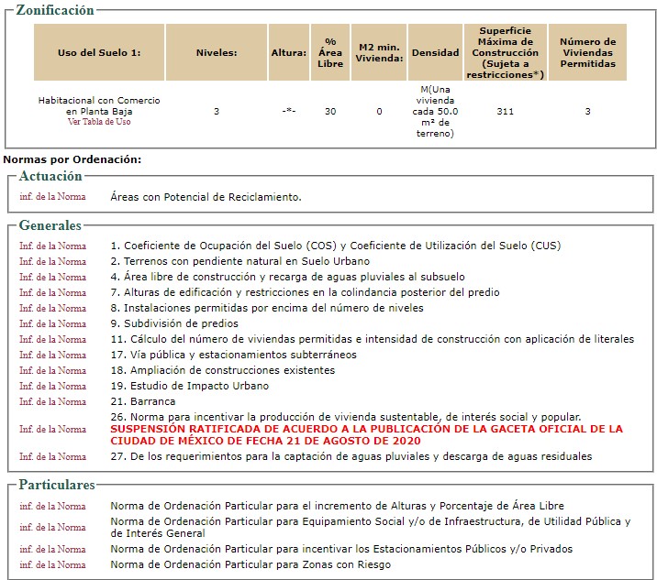
Task: Click the % Área Libre column header
Action: tap(330, 52)
